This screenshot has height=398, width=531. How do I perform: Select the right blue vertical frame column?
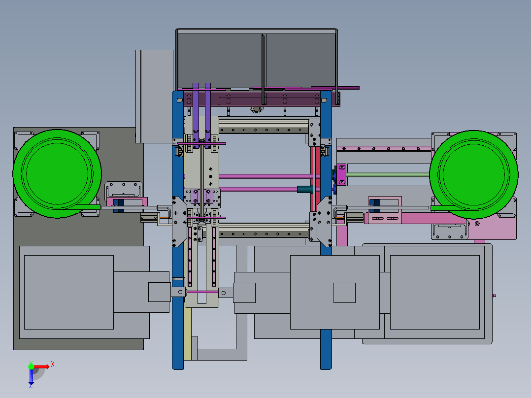326,231
